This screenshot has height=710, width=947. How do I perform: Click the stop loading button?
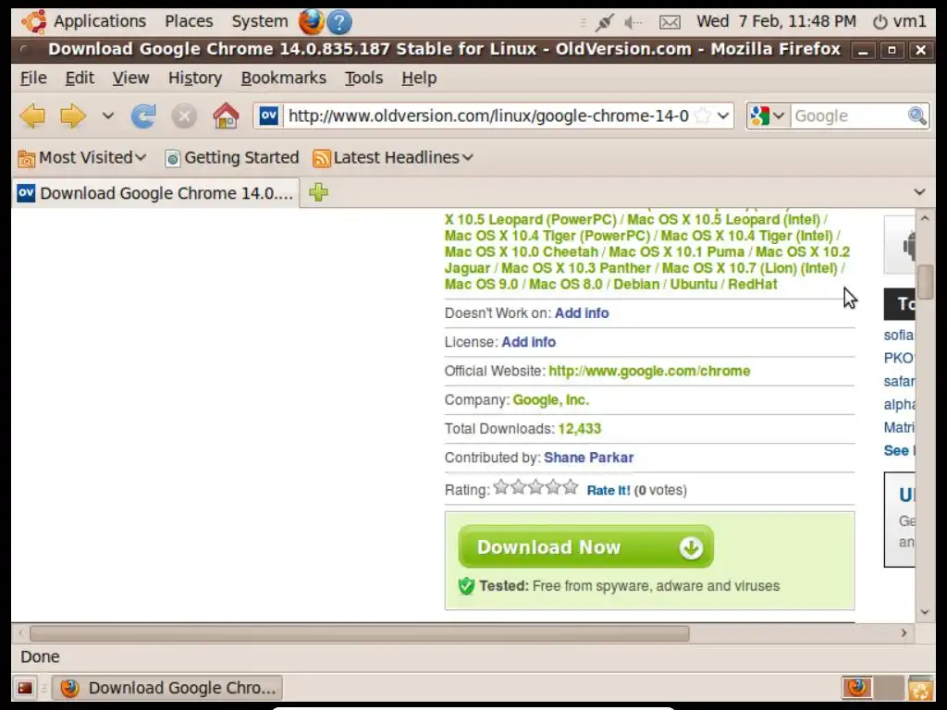184,116
